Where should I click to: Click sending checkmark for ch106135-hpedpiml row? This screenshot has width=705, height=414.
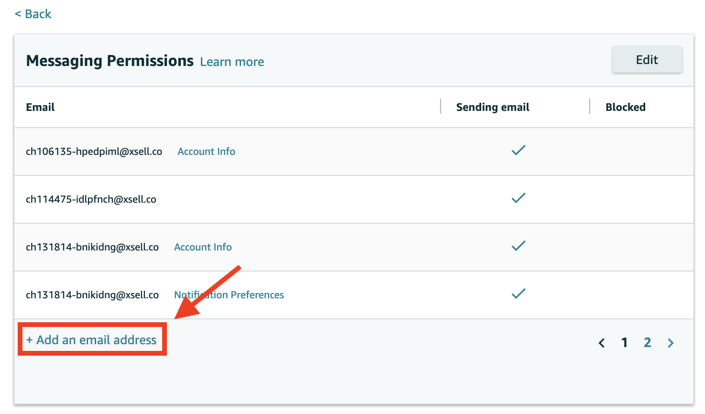518,150
